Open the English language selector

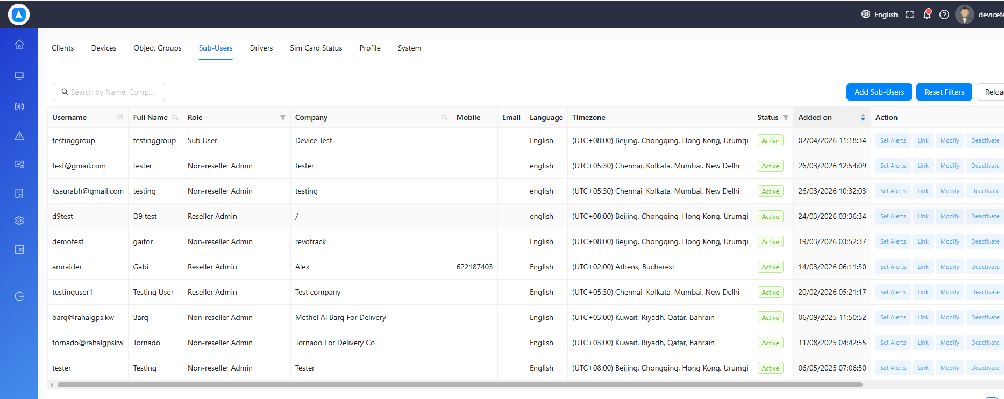(880, 15)
